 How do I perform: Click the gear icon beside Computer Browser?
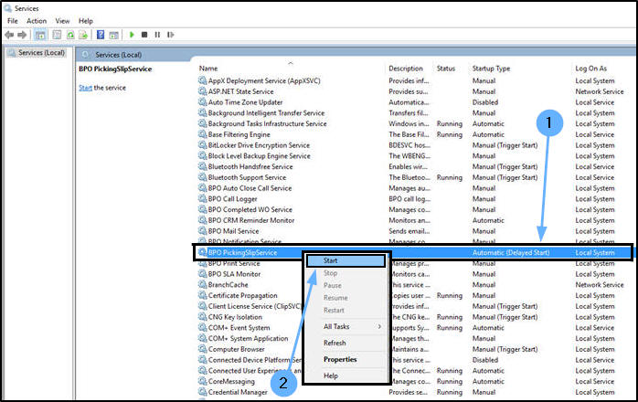[x=202, y=349]
